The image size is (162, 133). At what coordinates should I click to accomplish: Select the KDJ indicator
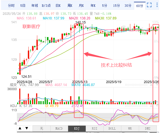point(77,129)
